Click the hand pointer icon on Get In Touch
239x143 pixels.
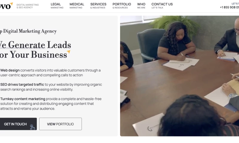tap(33, 127)
